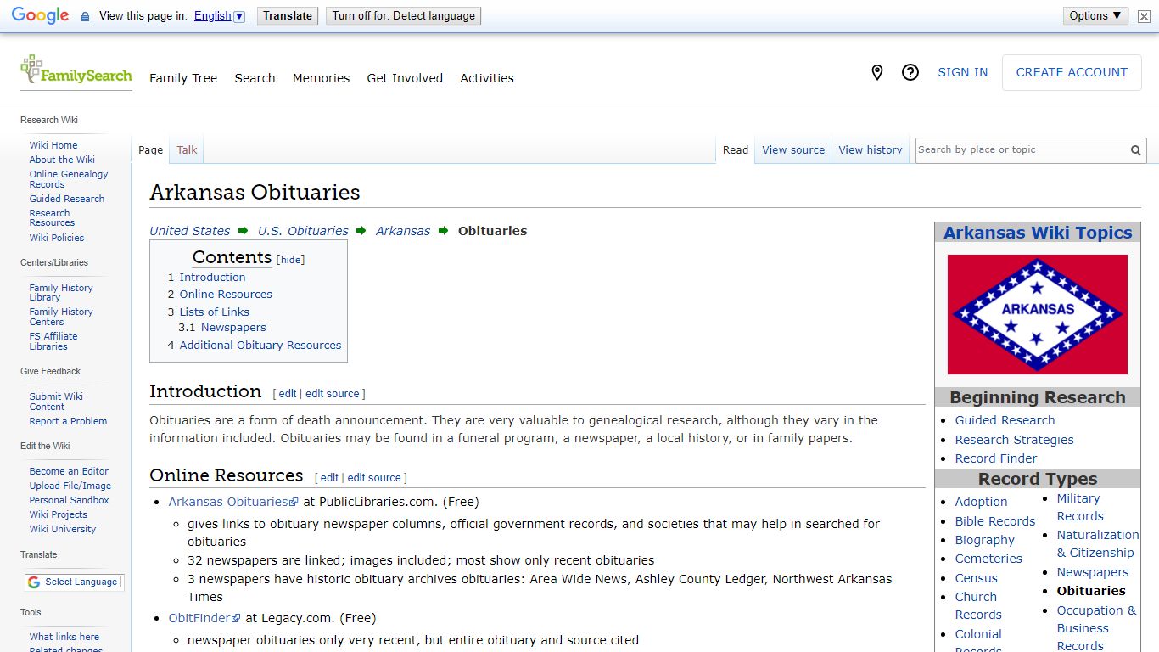Jump to Additional Obituary Resources in Contents
This screenshot has width=1159, height=652.
click(260, 346)
